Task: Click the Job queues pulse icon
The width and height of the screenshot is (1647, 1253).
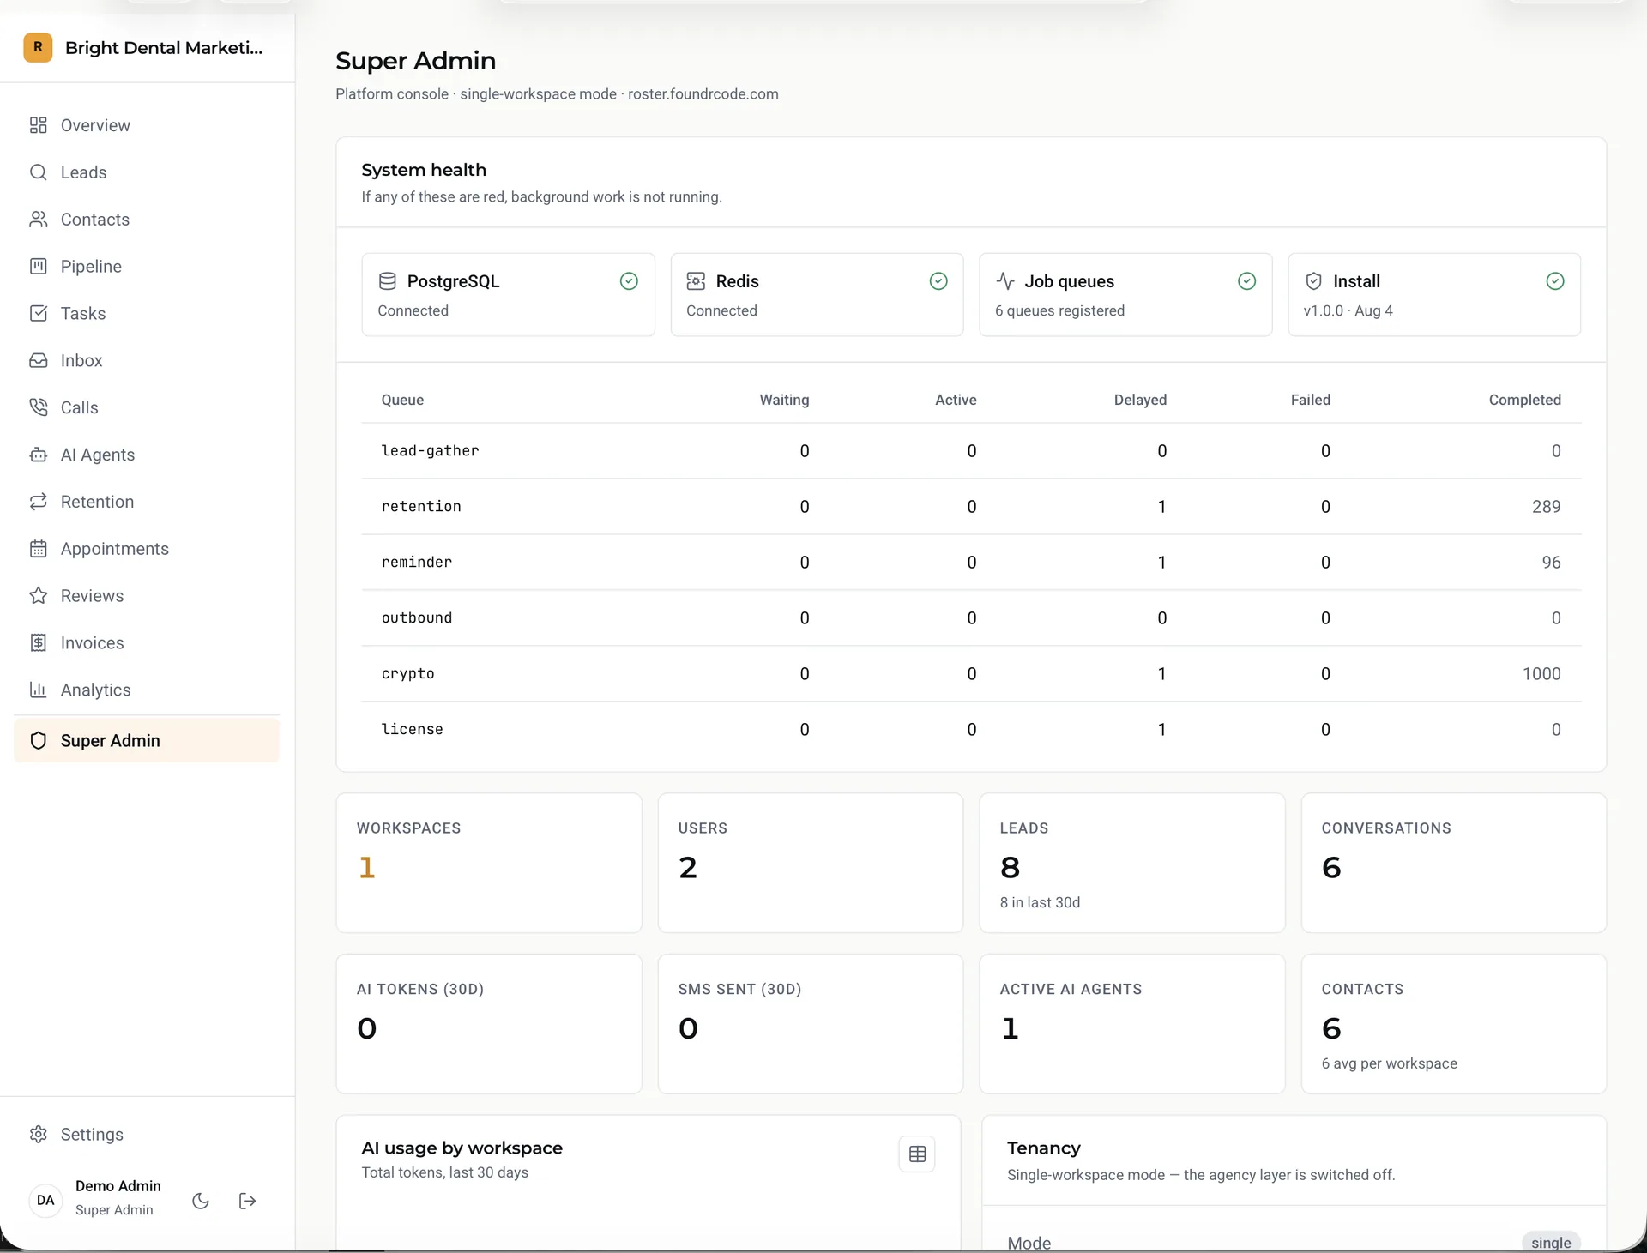Action: point(1005,281)
